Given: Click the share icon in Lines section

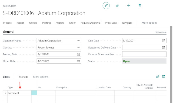Looking at the screenshot, I should (158, 76).
